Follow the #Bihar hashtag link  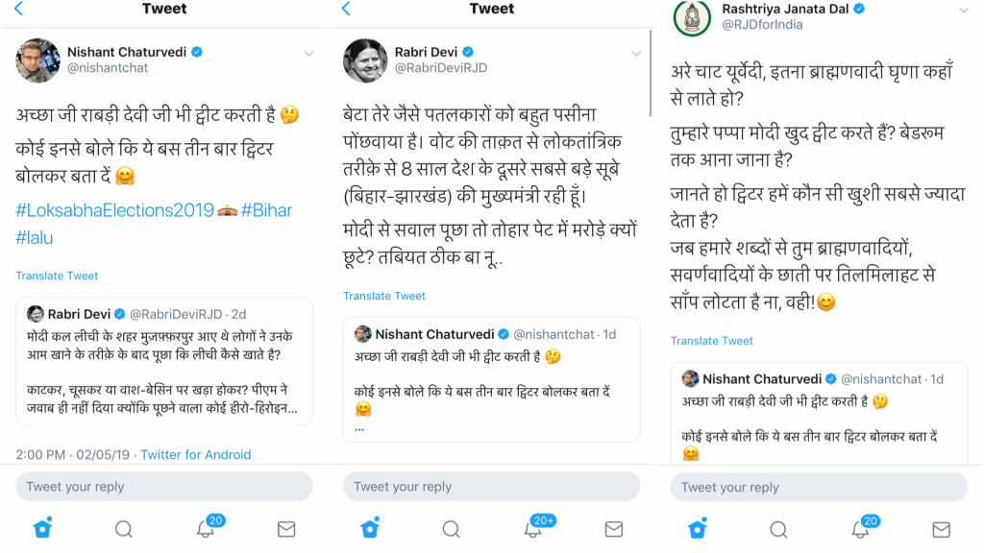[269, 211]
